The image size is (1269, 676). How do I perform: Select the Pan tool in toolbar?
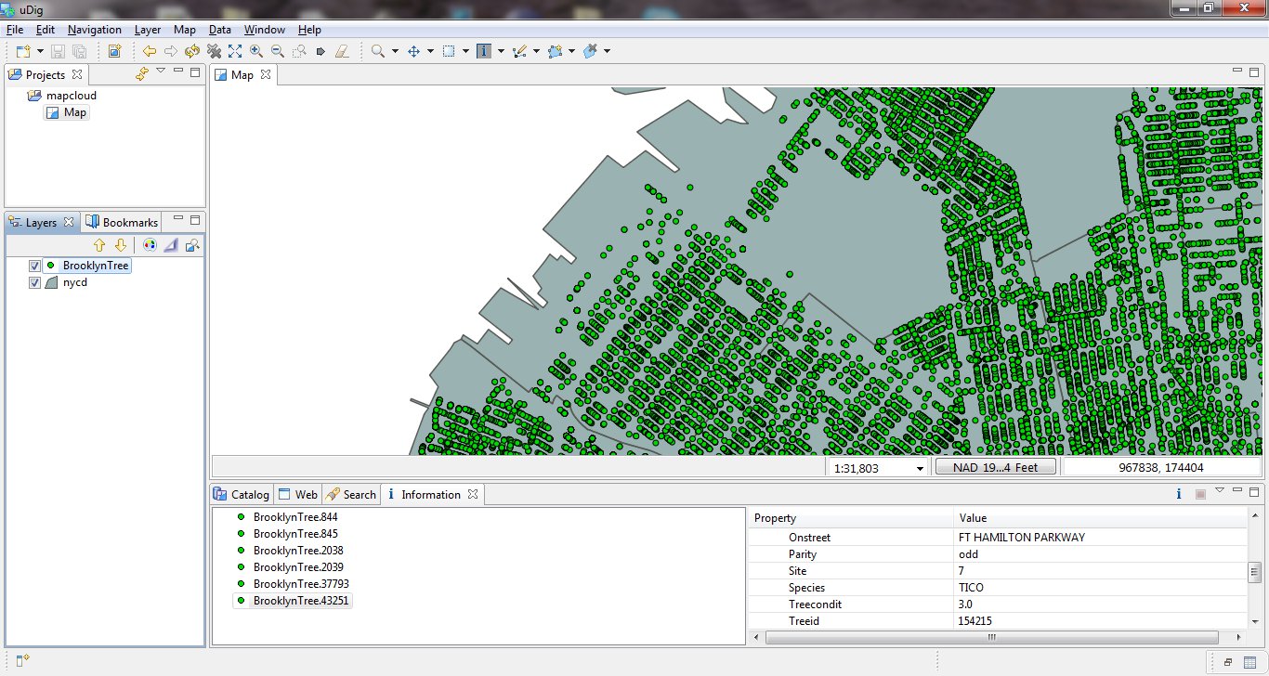414,51
